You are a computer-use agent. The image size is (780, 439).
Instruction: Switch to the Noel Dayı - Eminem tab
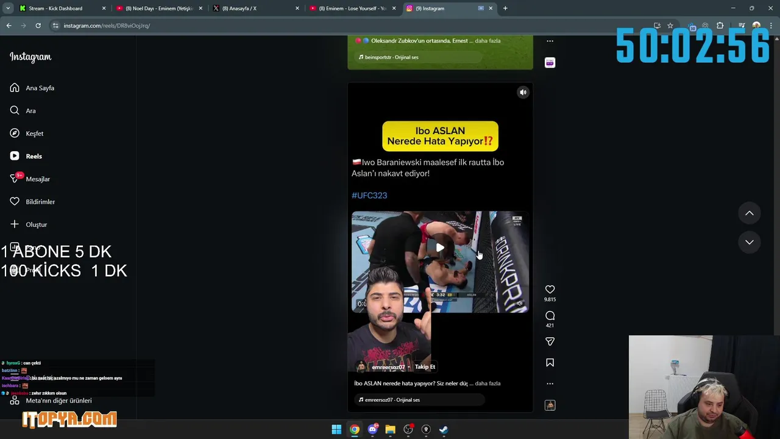(x=158, y=9)
